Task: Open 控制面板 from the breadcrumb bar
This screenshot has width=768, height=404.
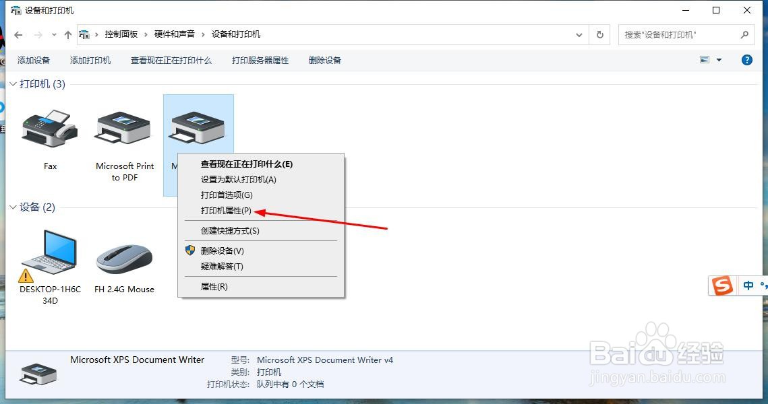Action: pyautogui.click(x=123, y=34)
